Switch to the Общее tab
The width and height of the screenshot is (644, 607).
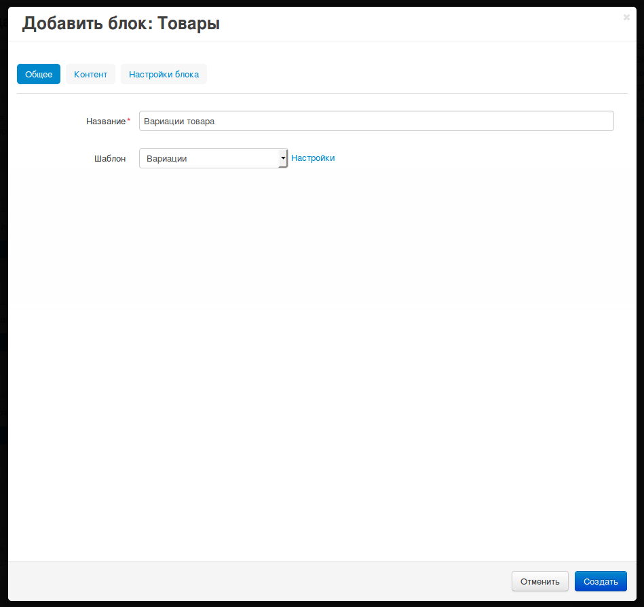[39, 74]
